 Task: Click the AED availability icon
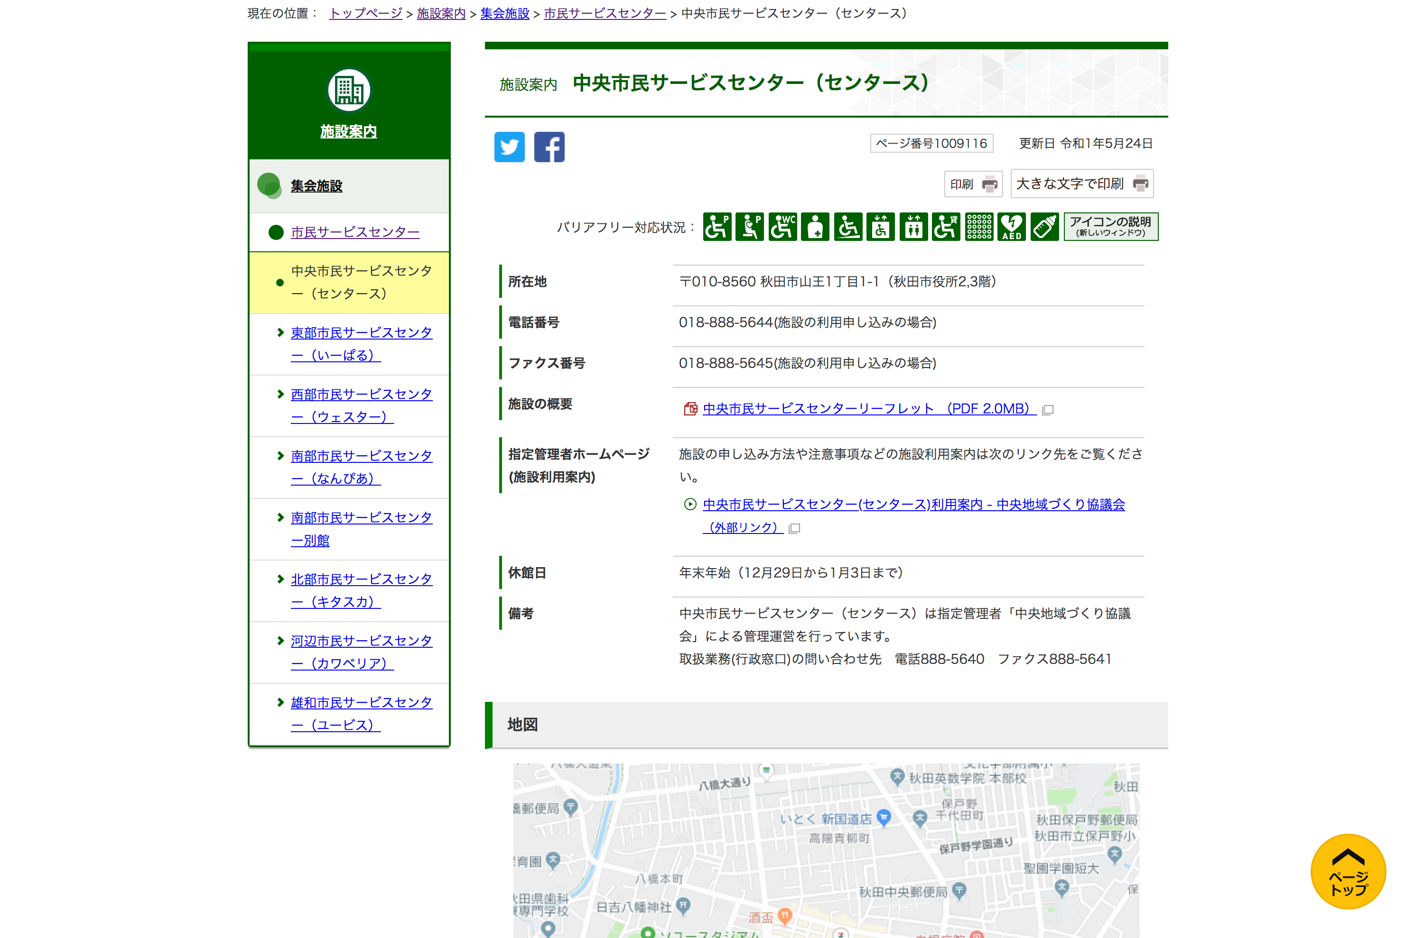[x=1011, y=227]
